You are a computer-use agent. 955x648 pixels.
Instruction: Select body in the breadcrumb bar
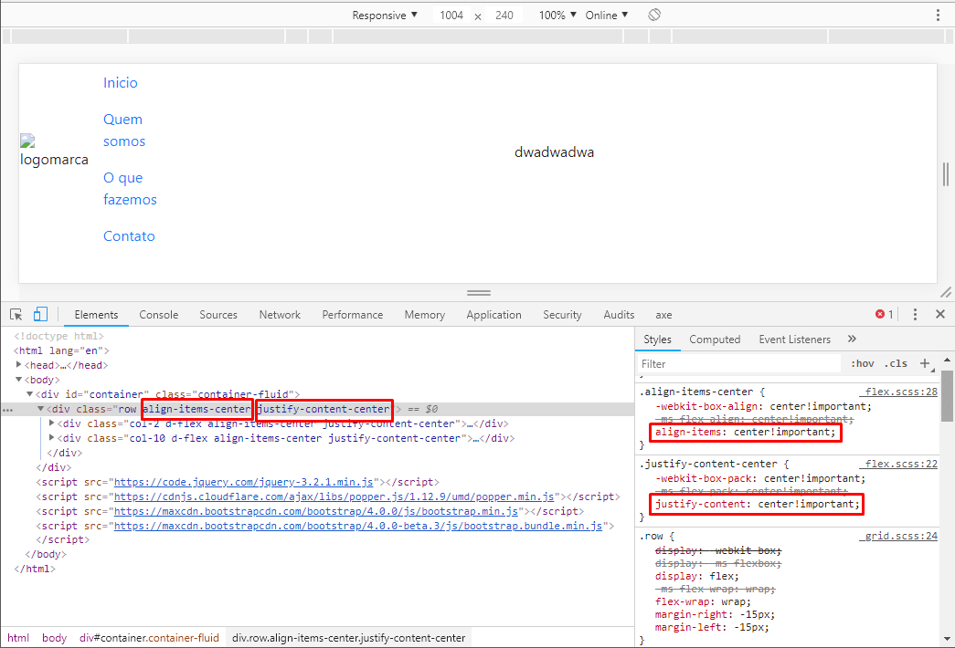pyautogui.click(x=54, y=638)
